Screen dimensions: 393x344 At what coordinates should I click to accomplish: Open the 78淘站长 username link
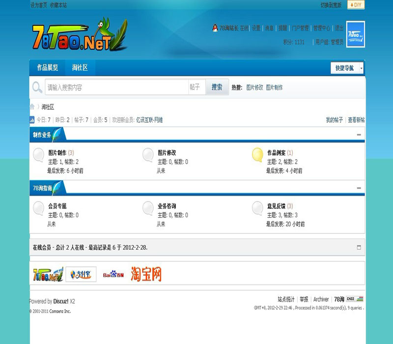coord(229,28)
